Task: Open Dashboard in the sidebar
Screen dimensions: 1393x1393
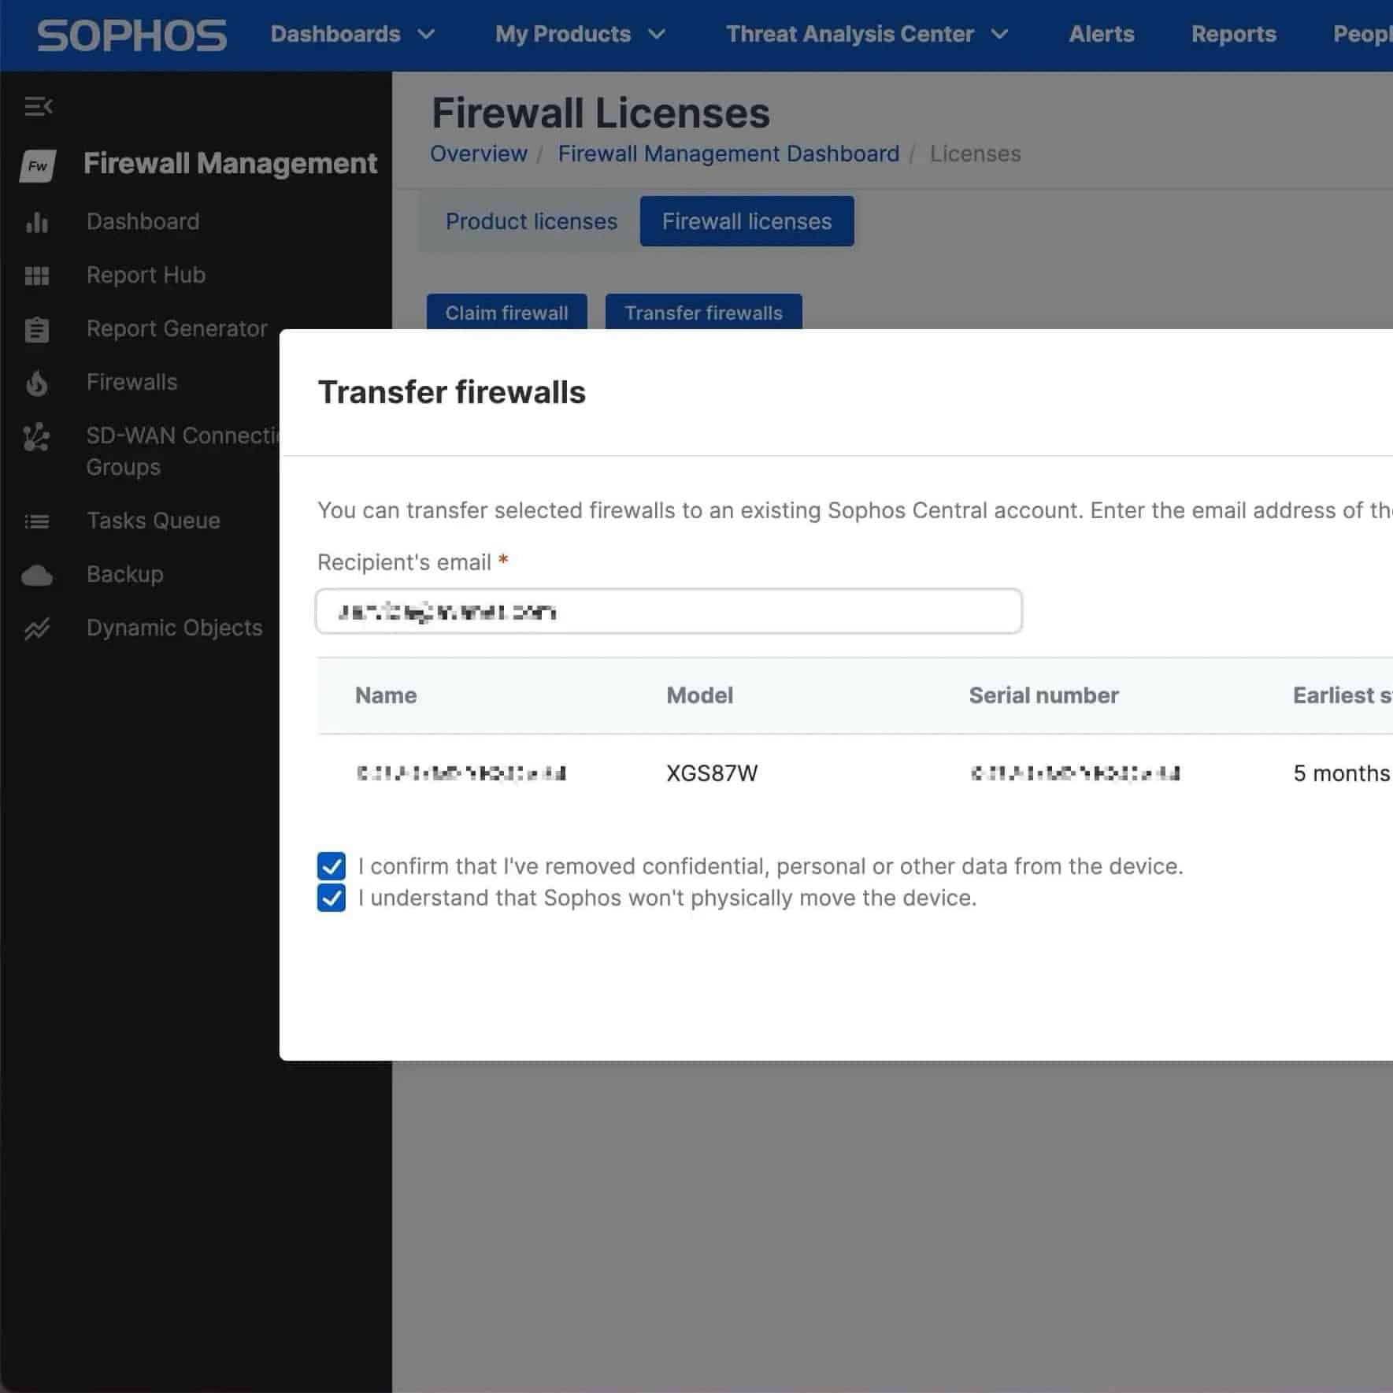Action: pos(143,221)
